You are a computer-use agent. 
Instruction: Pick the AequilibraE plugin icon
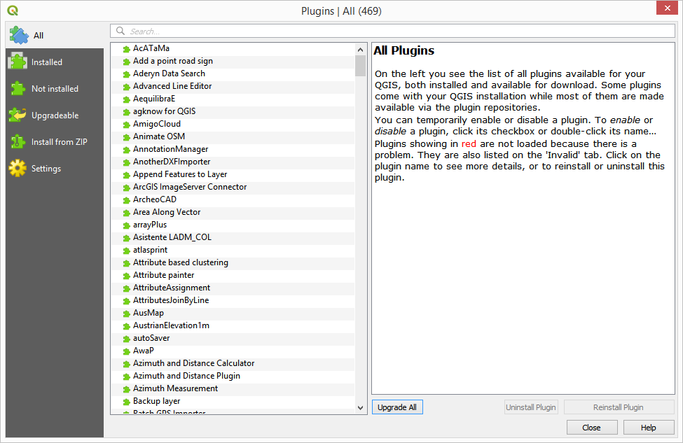[x=126, y=99]
